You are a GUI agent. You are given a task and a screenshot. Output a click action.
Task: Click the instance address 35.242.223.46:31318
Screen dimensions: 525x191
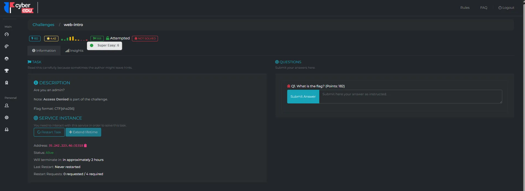(66, 146)
